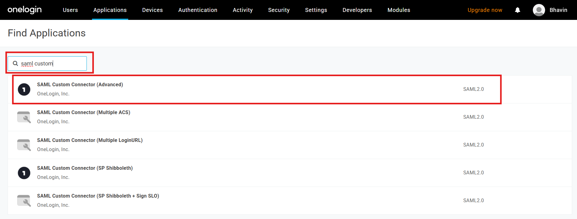Click the SAML Custom Connector (Advanced) app icon

pyautogui.click(x=24, y=89)
